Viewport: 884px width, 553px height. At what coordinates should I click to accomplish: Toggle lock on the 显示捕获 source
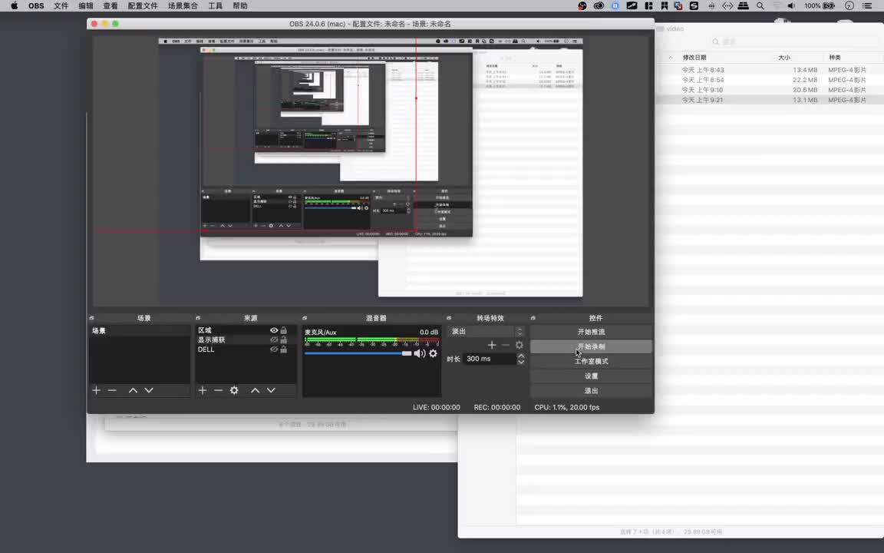click(x=284, y=339)
